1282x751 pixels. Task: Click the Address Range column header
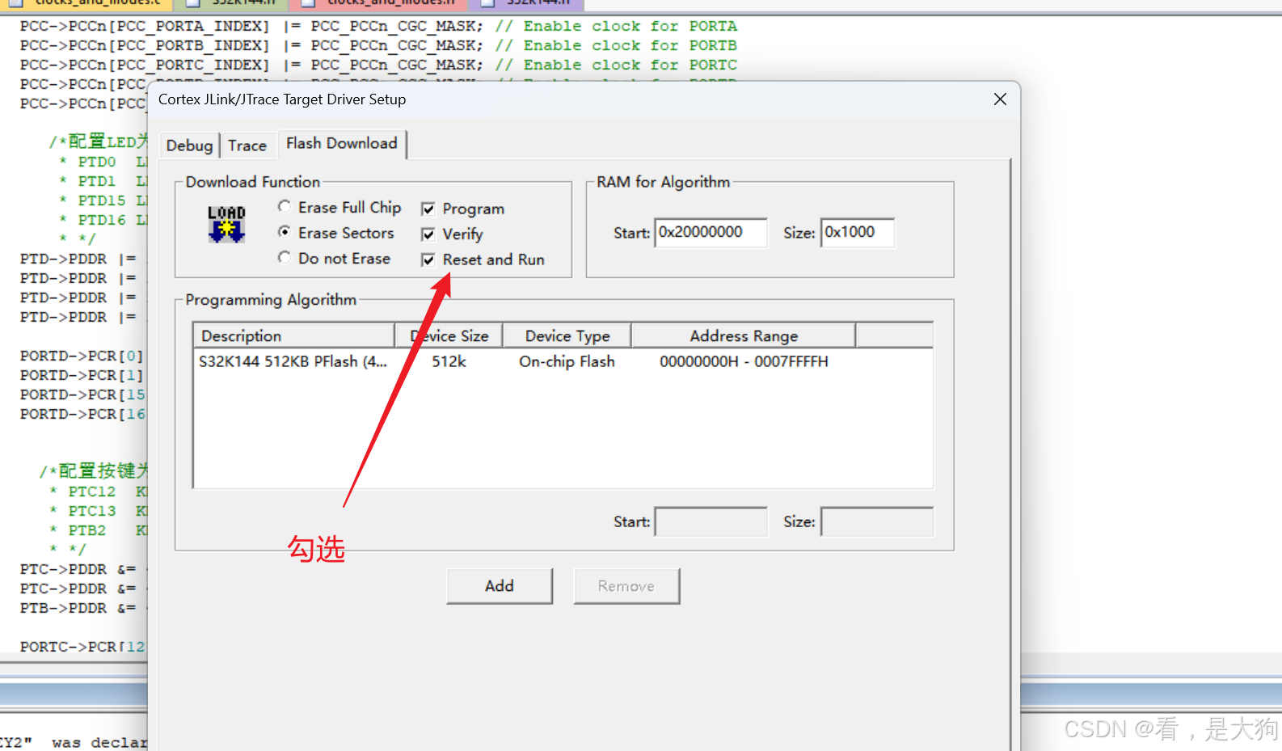[x=743, y=335]
